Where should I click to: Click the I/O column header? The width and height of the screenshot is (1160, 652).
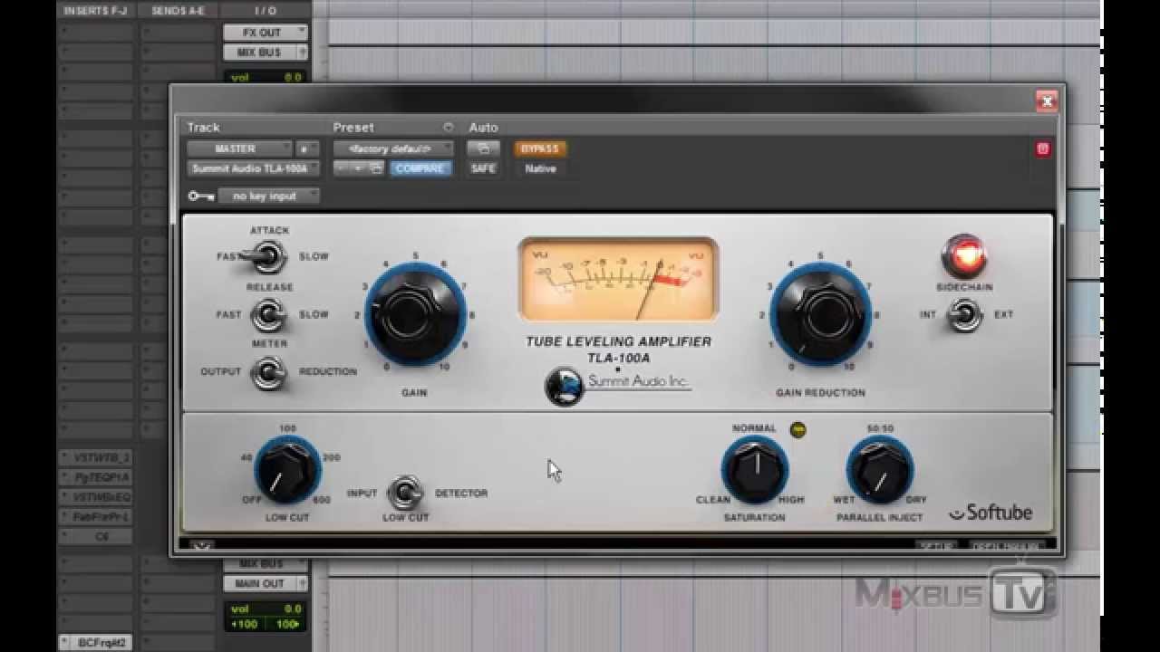[x=266, y=11]
